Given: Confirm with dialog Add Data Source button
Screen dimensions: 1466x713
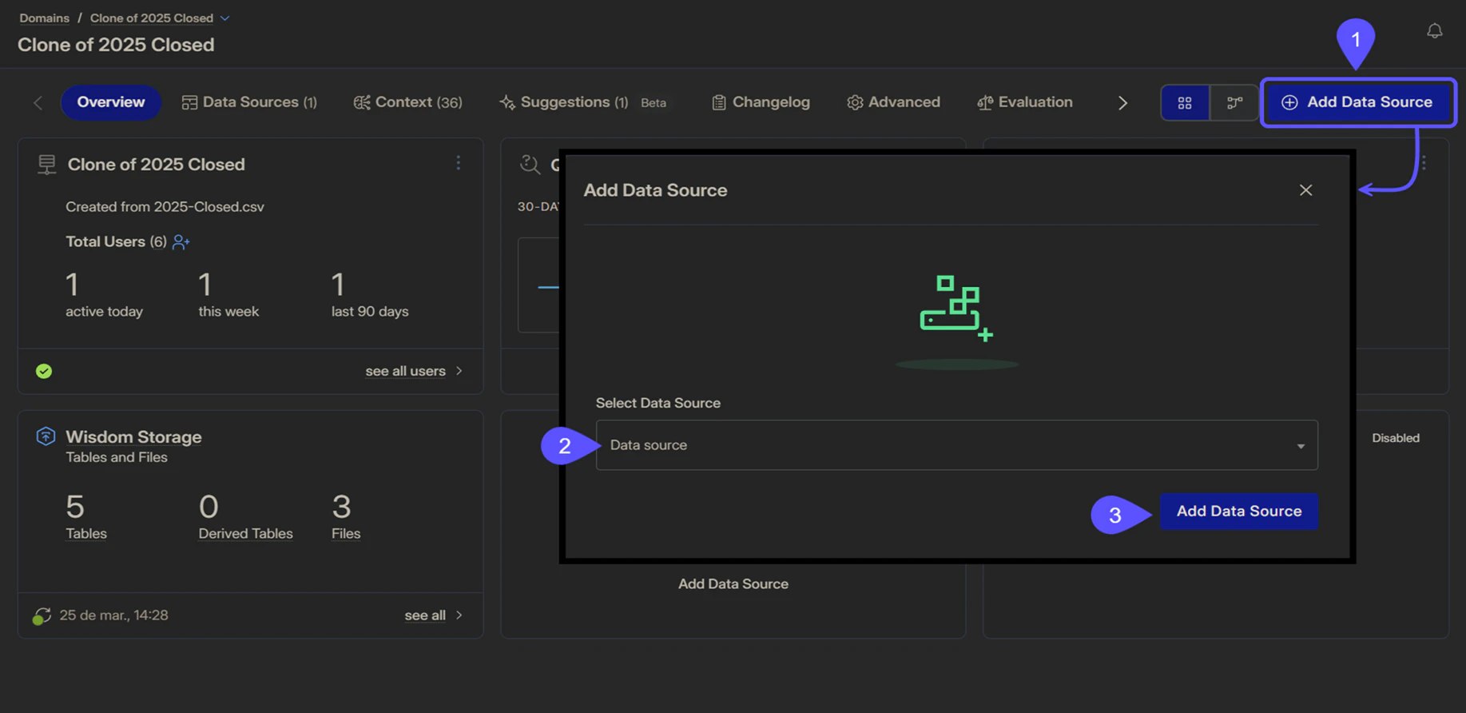Looking at the screenshot, I should pyautogui.click(x=1238, y=512).
